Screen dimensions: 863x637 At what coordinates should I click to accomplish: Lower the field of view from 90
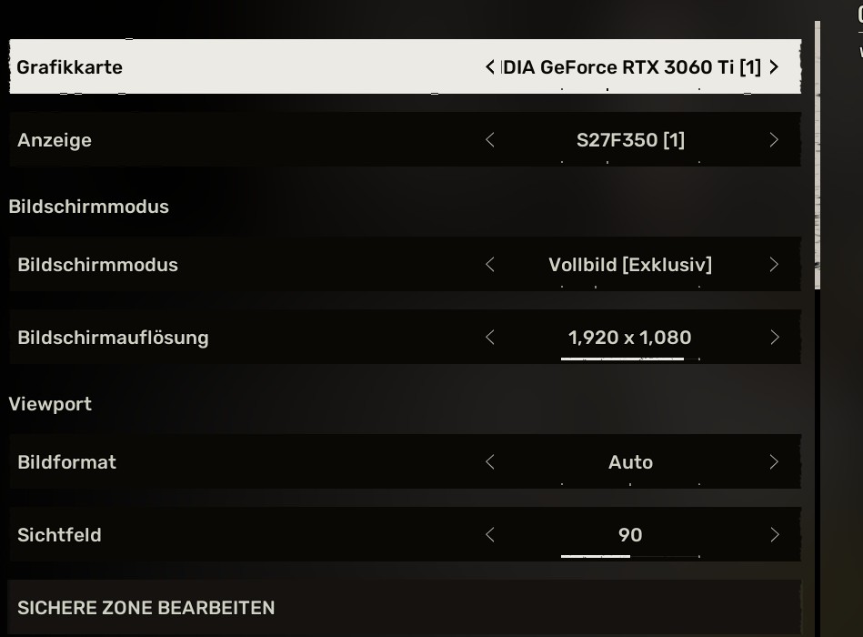(x=489, y=534)
